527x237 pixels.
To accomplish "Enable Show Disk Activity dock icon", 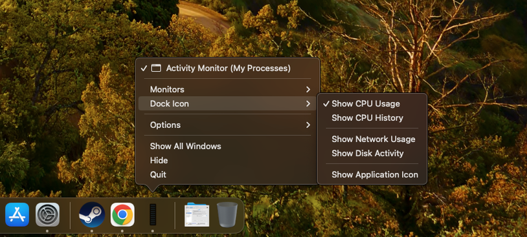I will [372, 154].
